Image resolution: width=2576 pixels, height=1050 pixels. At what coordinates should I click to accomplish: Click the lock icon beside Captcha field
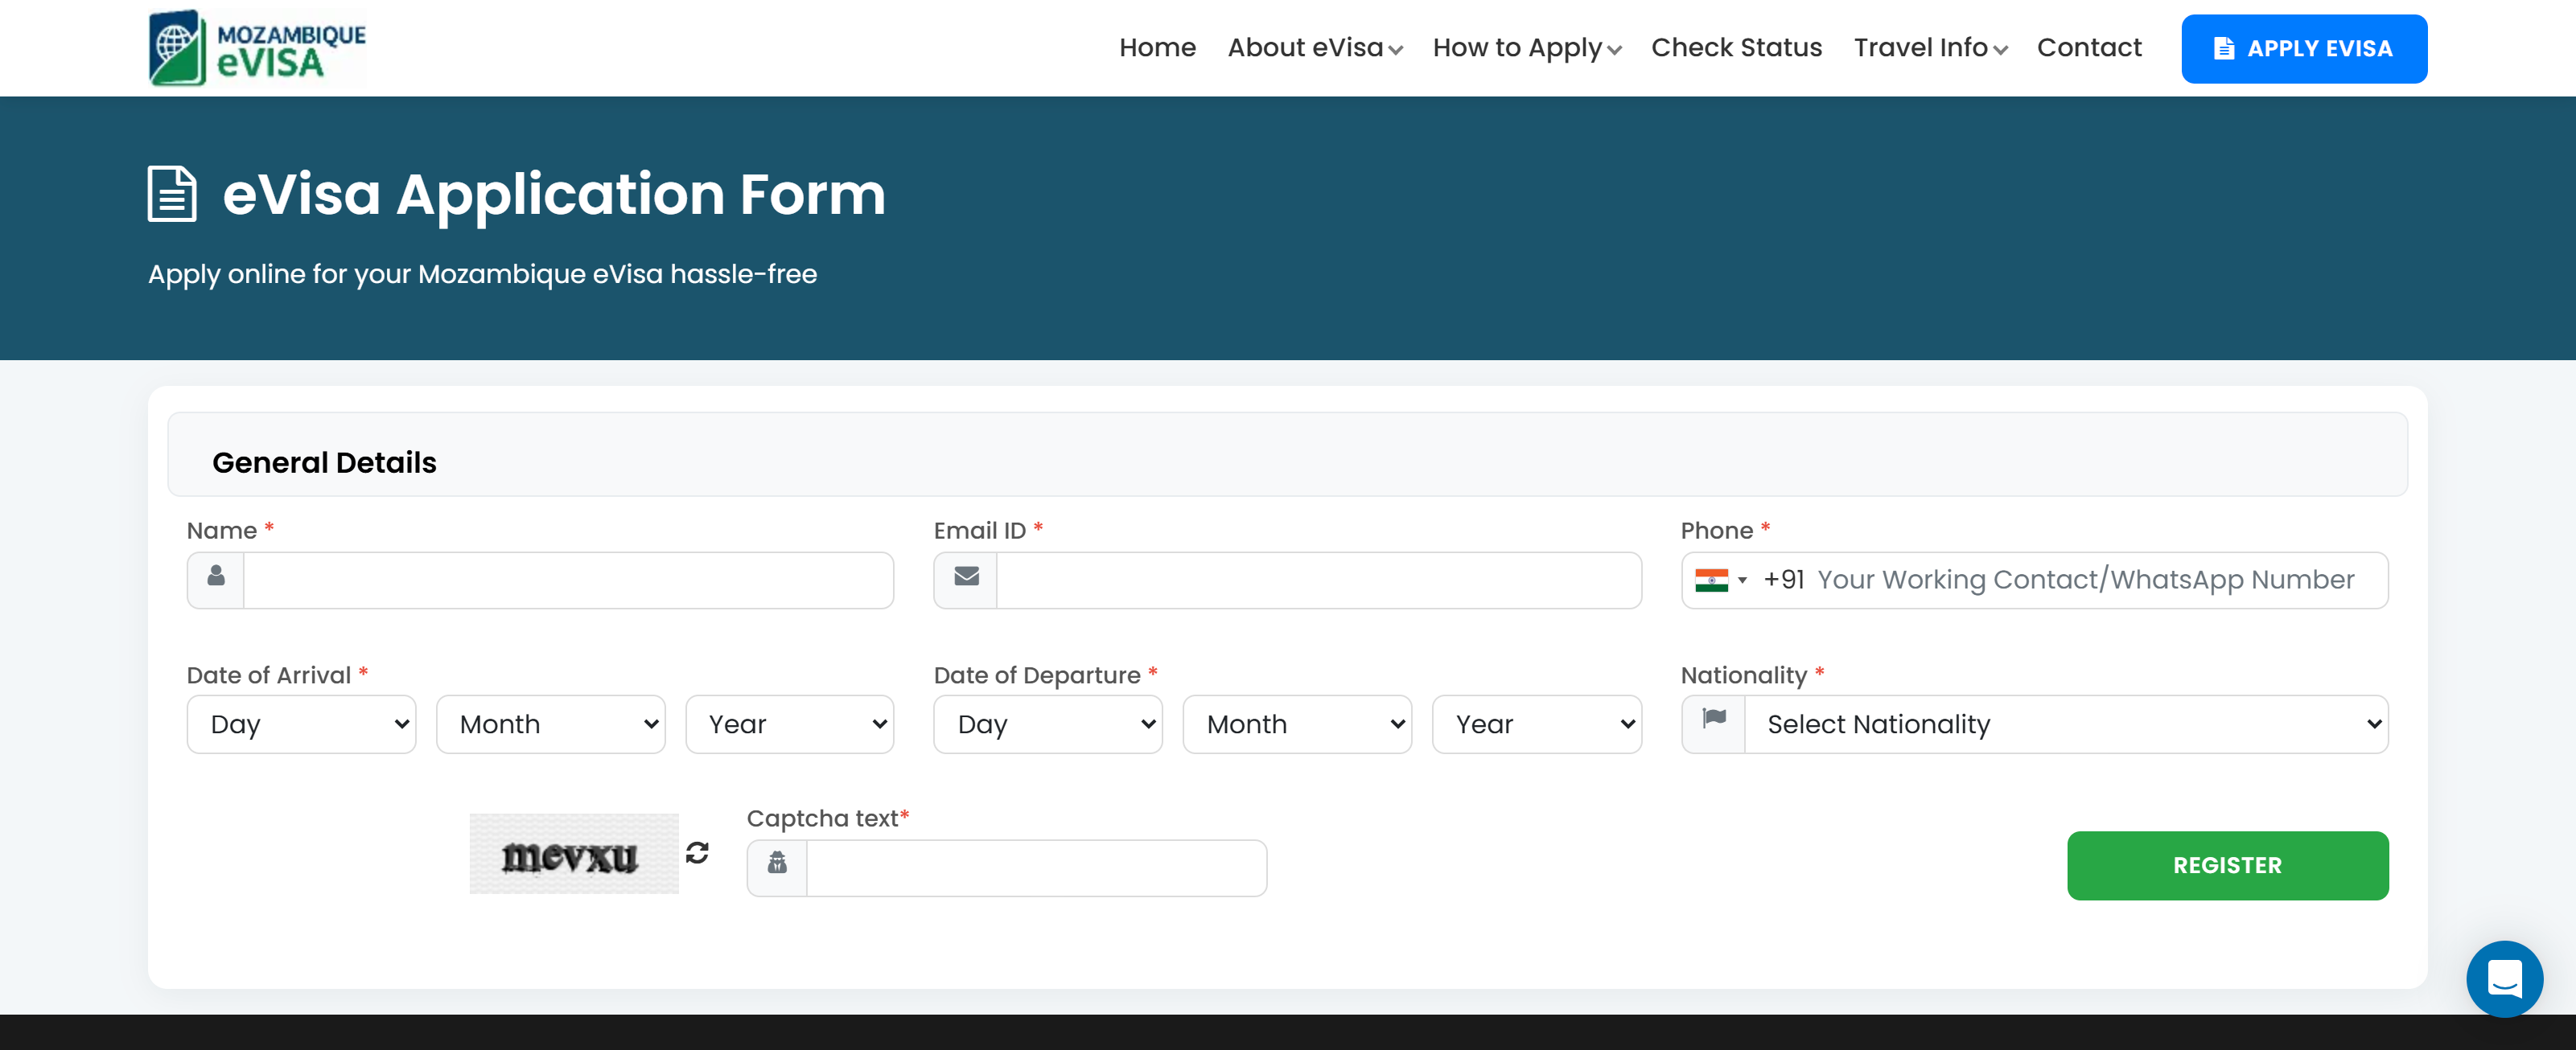(777, 863)
